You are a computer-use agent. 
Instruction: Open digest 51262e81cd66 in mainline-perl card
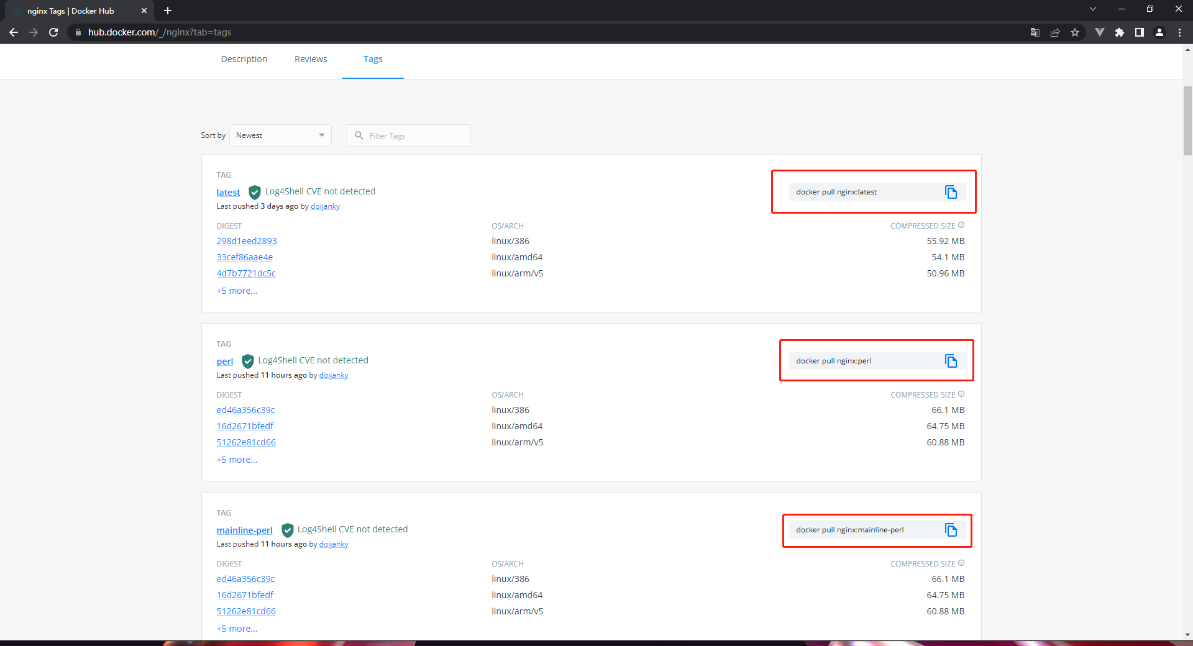(246, 611)
